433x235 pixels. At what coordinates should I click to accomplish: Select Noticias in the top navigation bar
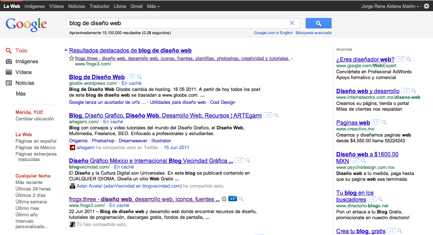tap(77, 6)
